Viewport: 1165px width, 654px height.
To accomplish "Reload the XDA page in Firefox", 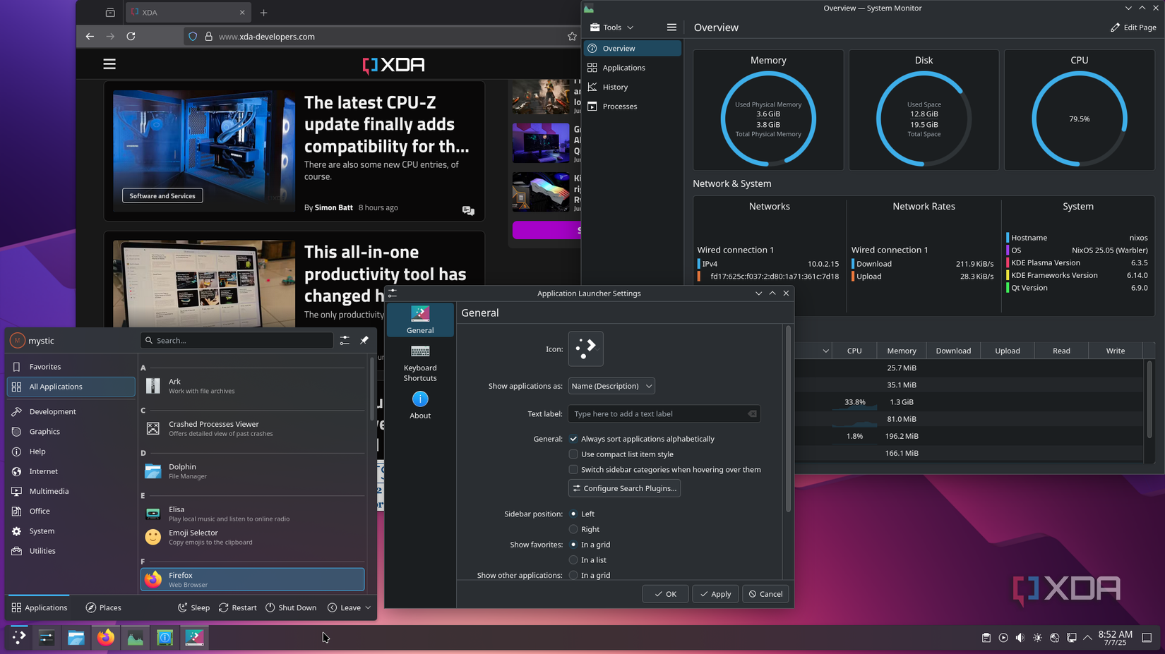I will point(131,36).
